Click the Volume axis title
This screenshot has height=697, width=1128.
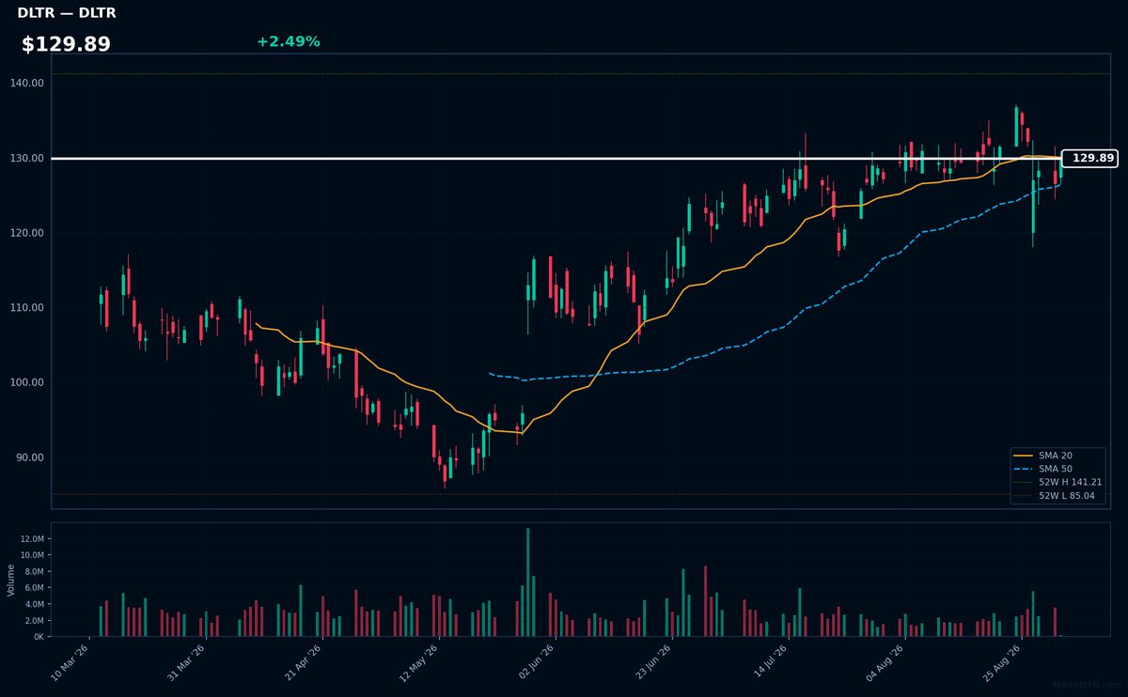pyautogui.click(x=11, y=580)
